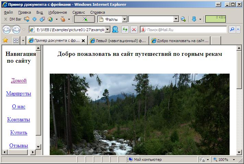
Task: Click the 100% zoom magnifier icon
Action: (x=215, y=159)
